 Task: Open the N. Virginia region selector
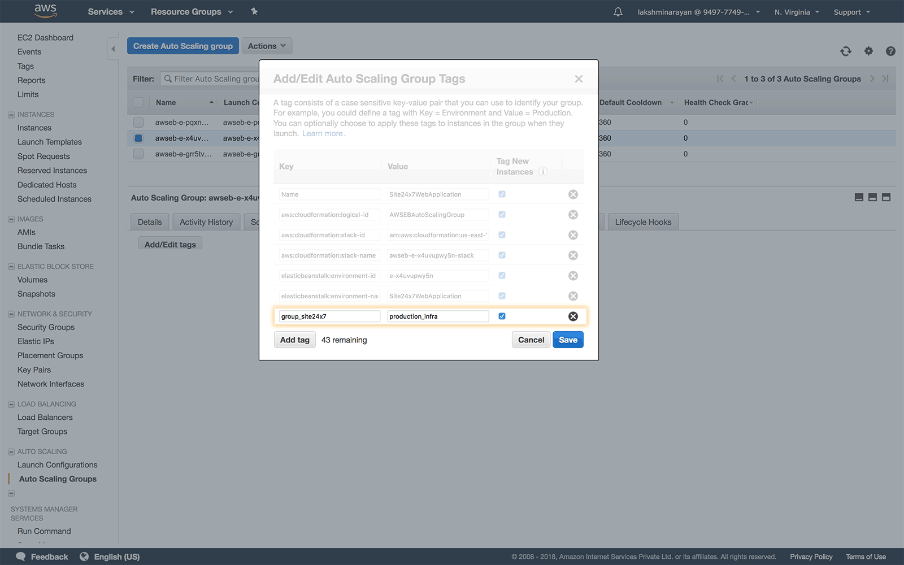pos(796,11)
